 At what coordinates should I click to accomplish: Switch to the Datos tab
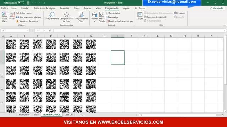tap(77, 8)
